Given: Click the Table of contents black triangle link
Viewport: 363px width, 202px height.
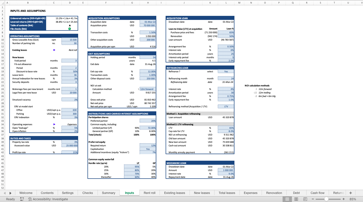Looking at the screenshot, I should point(70,25).
